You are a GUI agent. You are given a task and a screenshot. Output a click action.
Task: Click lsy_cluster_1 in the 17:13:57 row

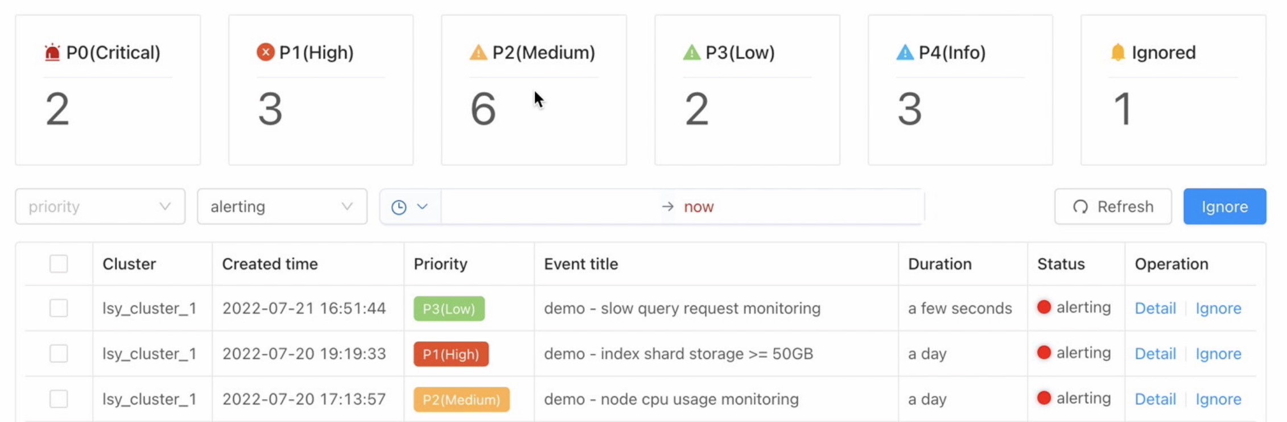pos(149,399)
